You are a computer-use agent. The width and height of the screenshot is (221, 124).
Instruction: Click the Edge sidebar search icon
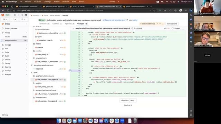191,15
